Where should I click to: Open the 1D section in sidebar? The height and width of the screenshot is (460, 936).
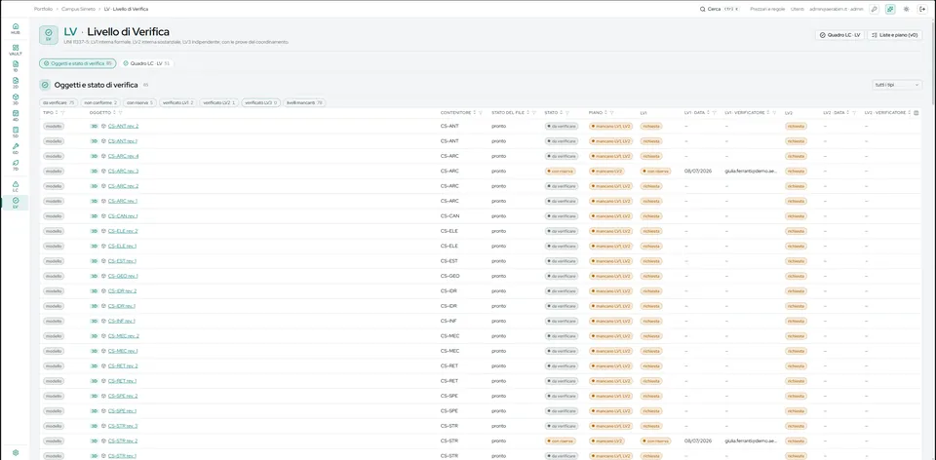pyautogui.click(x=16, y=65)
